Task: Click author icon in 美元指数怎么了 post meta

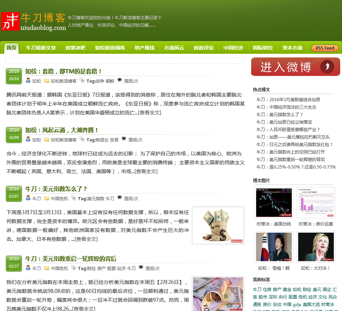Action: click(x=28, y=198)
